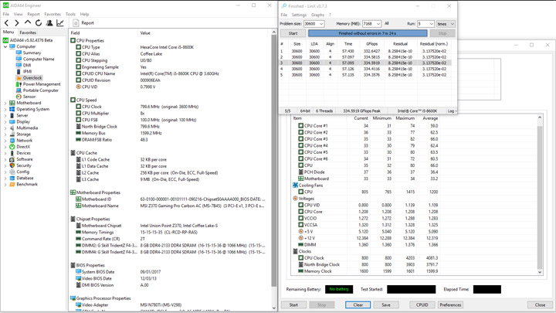This screenshot has height=313, width=556.
Task: Open the Favorites menu in AIDA64
Action: click(53, 14)
